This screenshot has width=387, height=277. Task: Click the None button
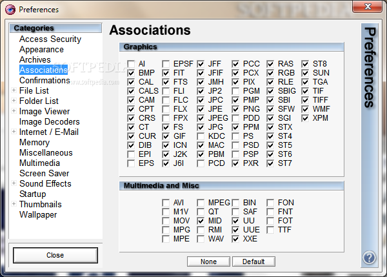[208, 262]
